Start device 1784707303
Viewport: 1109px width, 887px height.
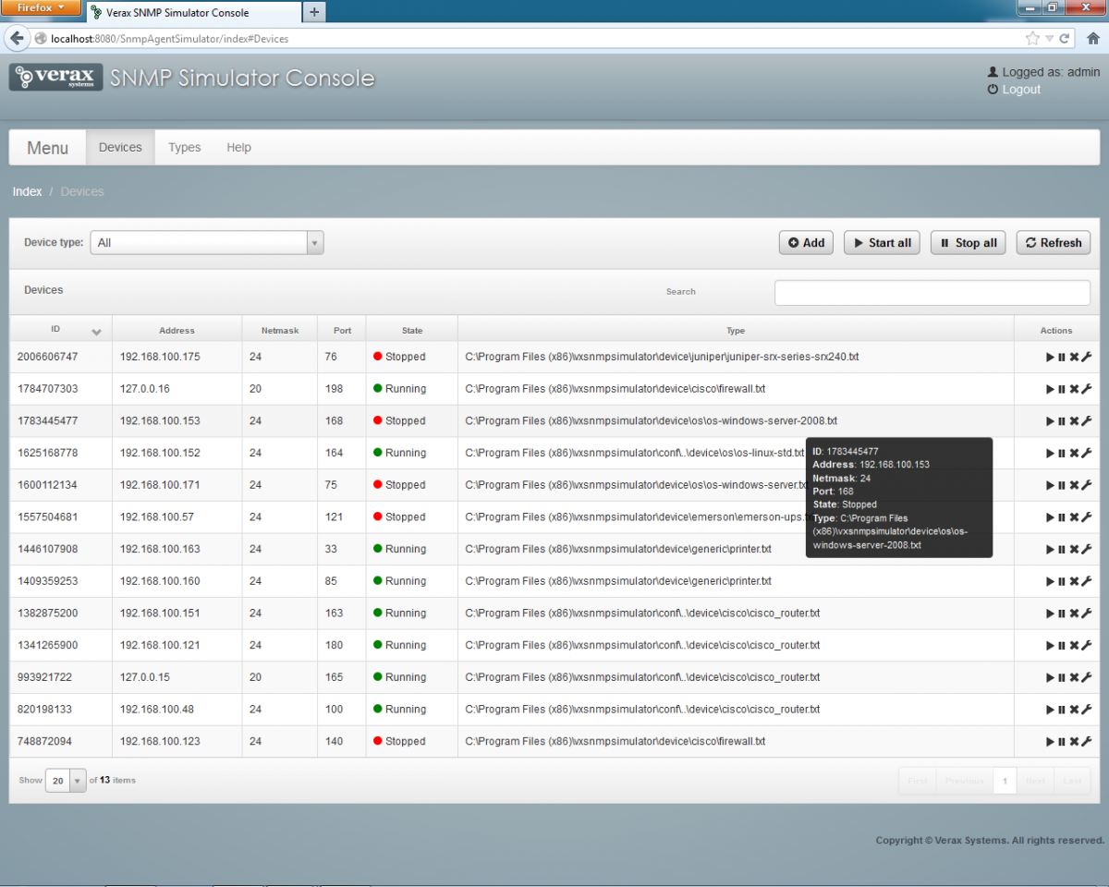tap(1050, 389)
